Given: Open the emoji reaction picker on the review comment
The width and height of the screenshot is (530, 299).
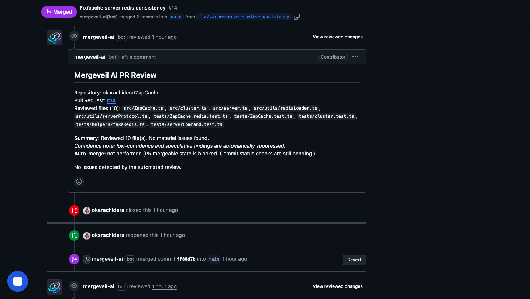Looking at the screenshot, I should tap(79, 181).
